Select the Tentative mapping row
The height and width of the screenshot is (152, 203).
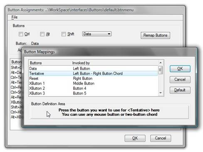click(93, 73)
